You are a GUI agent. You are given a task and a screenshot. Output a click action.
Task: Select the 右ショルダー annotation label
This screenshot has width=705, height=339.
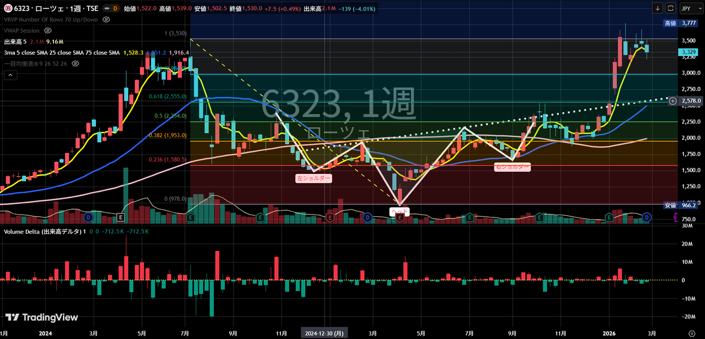(512, 166)
